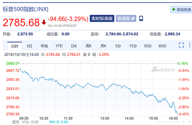Screen dimensions: 192x125
Task: Expand chart to fullscreen view
Action: tap(181, 45)
